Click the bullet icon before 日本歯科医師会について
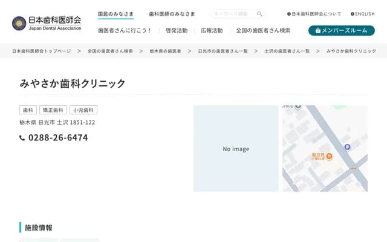Screen dimensions: 387x242 point(289,14)
